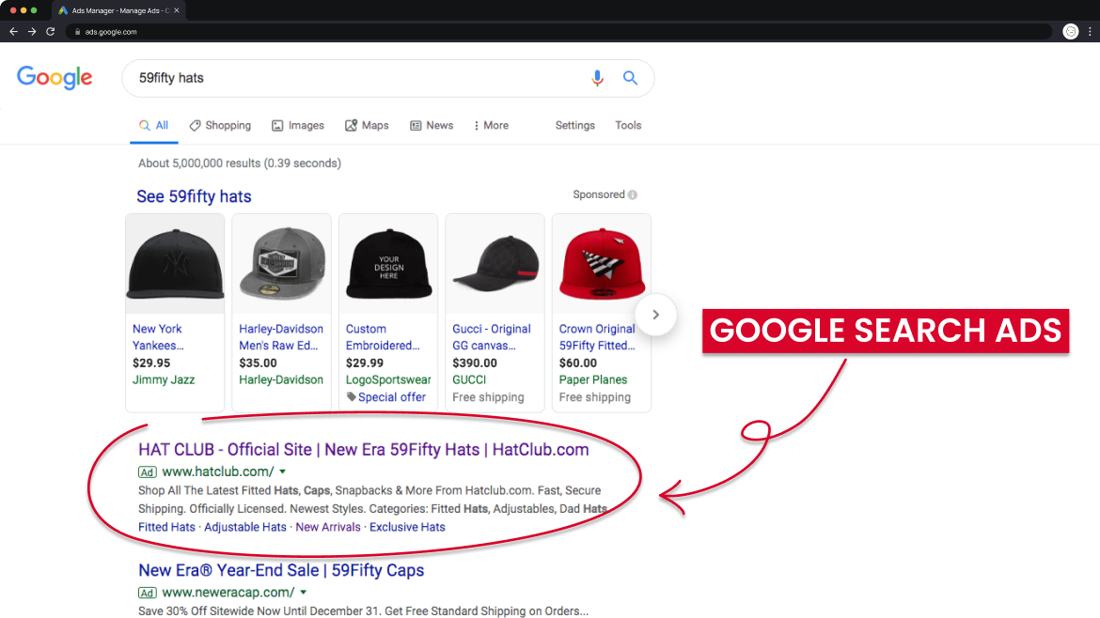Click the magnifying glass search icon
1100x618 pixels.
(630, 78)
